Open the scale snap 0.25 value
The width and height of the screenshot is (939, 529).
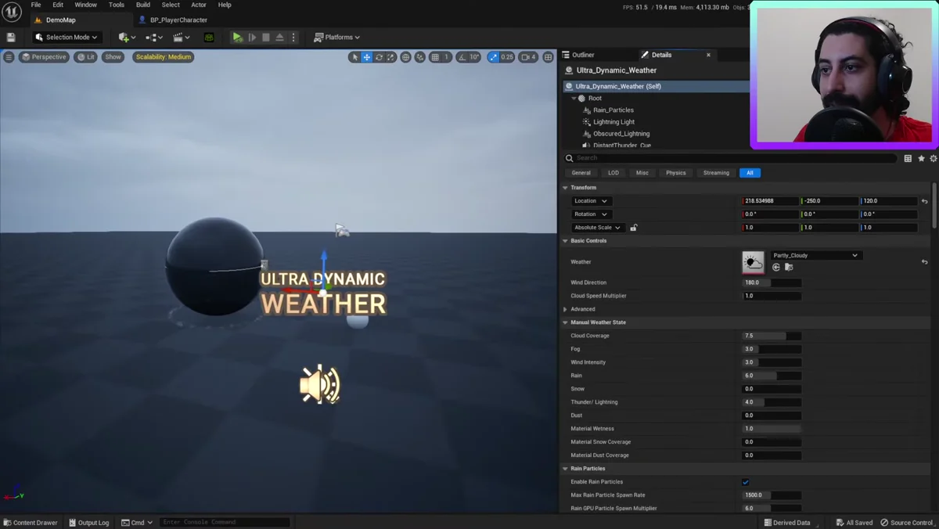pyautogui.click(x=507, y=56)
